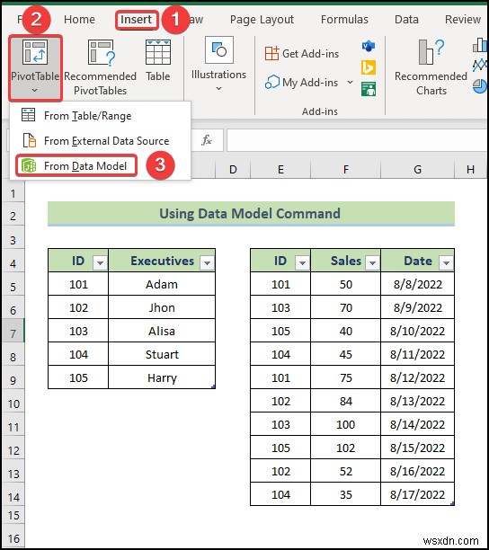Image resolution: width=489 pixels, height=550 pixels.
Task: Switch to the Page Layout tab
Action: (262, 20)
